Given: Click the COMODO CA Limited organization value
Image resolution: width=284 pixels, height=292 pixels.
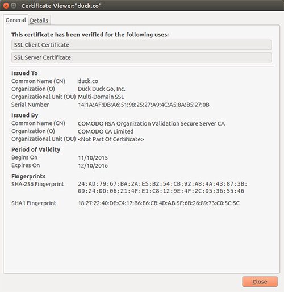Looking at the screenshot, I should tap(106, 131).
